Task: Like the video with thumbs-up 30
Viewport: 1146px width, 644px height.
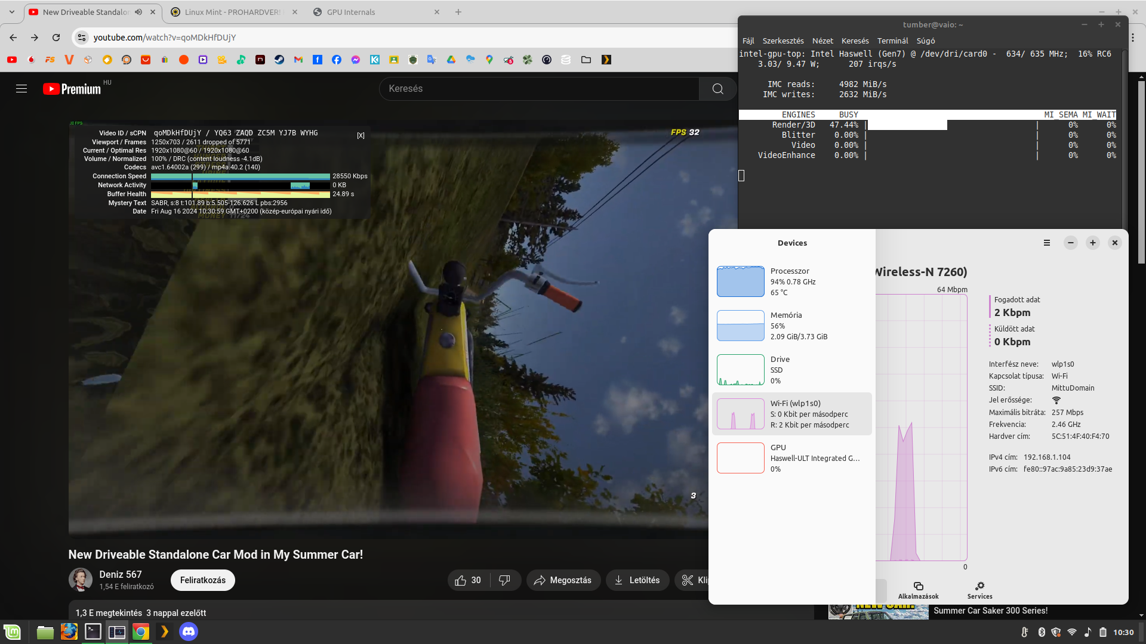Action: [469, 580]
